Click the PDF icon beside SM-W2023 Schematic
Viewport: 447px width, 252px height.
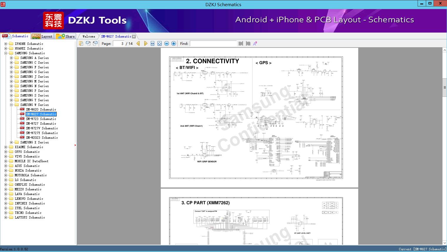(x=22, y=138)
